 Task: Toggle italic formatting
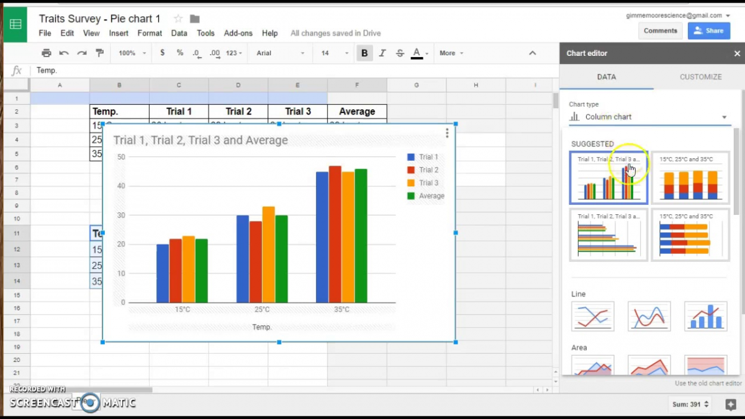(x=383, y=53)
